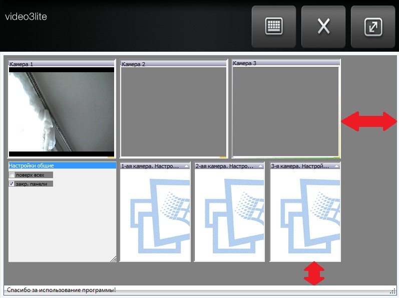
Task: Open the on-screen keyboard button
Action: (x=274, y=27)
